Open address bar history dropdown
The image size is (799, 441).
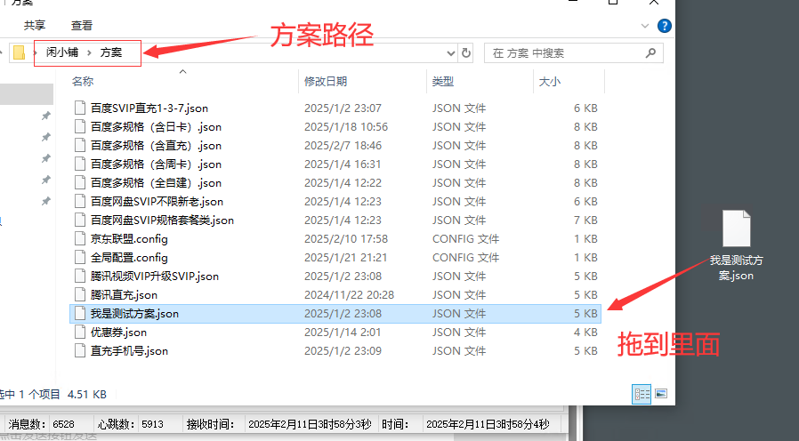pyautogui.click(x=450, y=53)
